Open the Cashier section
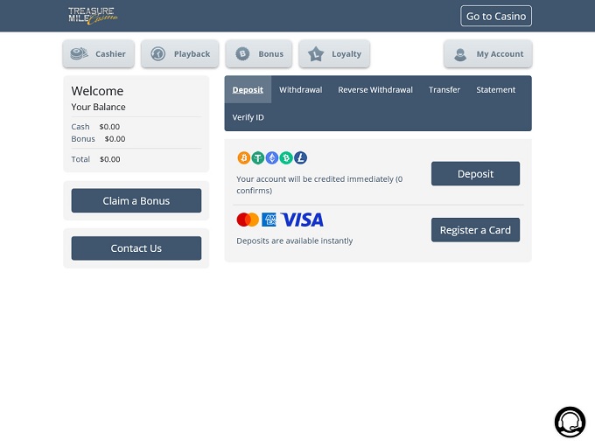Viewport: 595px width, 447px height. pyautogui.click(x=99, y=54)
